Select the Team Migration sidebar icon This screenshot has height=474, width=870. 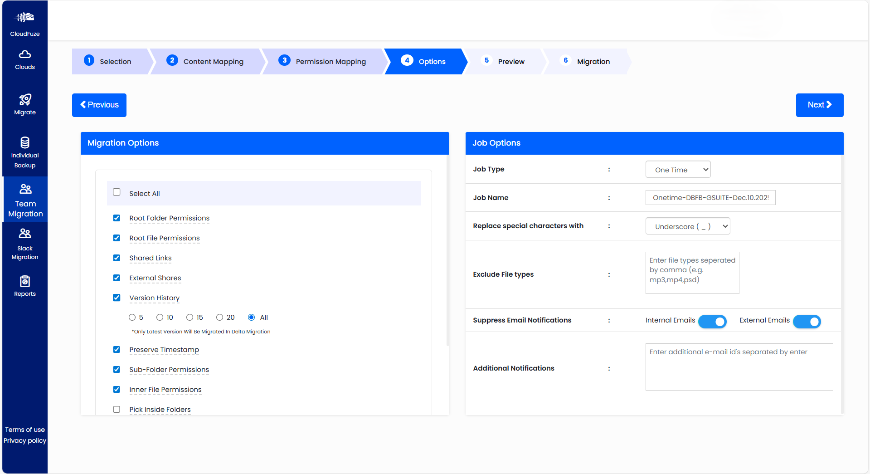click(x=25, y=189)
